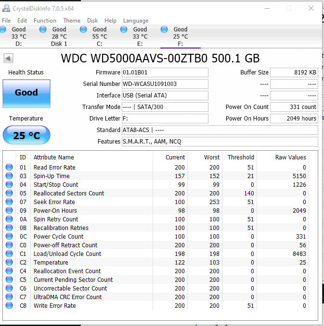The image size is (324, 326).
Task: Click the 25 °C temperature button
Action: [26, 135]
